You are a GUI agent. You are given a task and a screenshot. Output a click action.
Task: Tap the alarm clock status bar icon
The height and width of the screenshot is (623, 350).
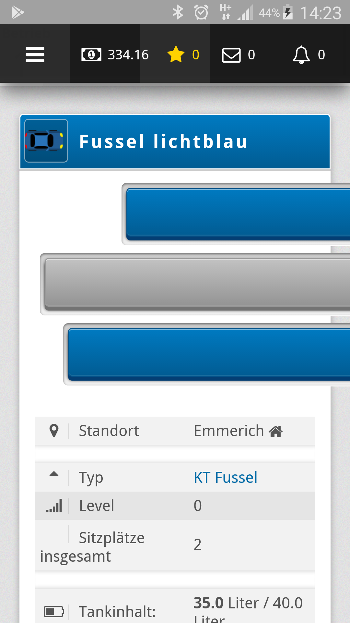(x=201, y=13)
